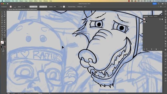The width and height of the screenshot is (167, 94).
Task: Open the Actions play icon in dock
Action: click(x=165, y=71)
